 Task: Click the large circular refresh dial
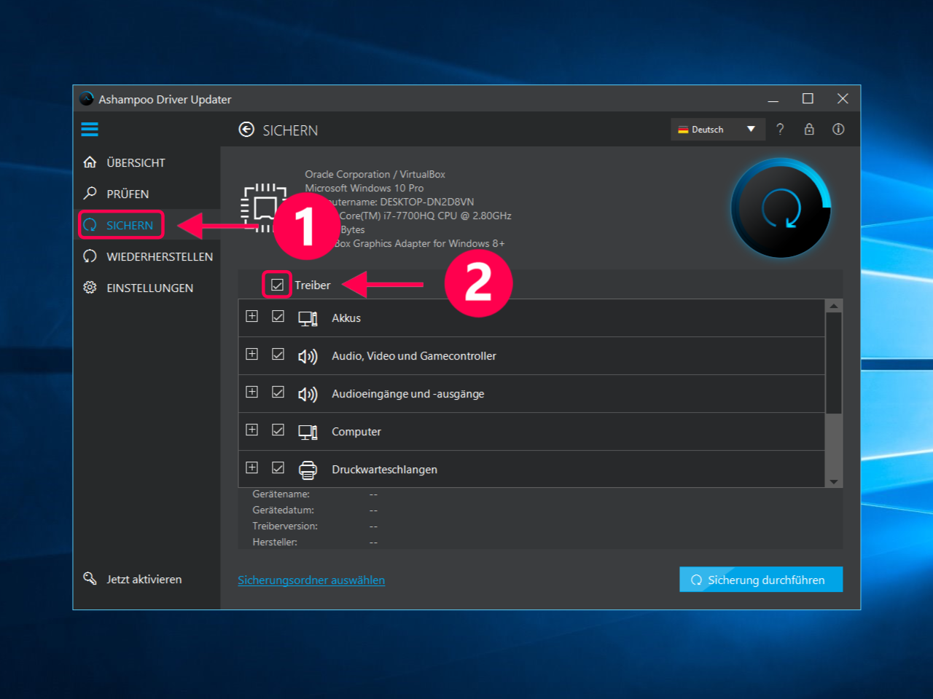(781, 208)
